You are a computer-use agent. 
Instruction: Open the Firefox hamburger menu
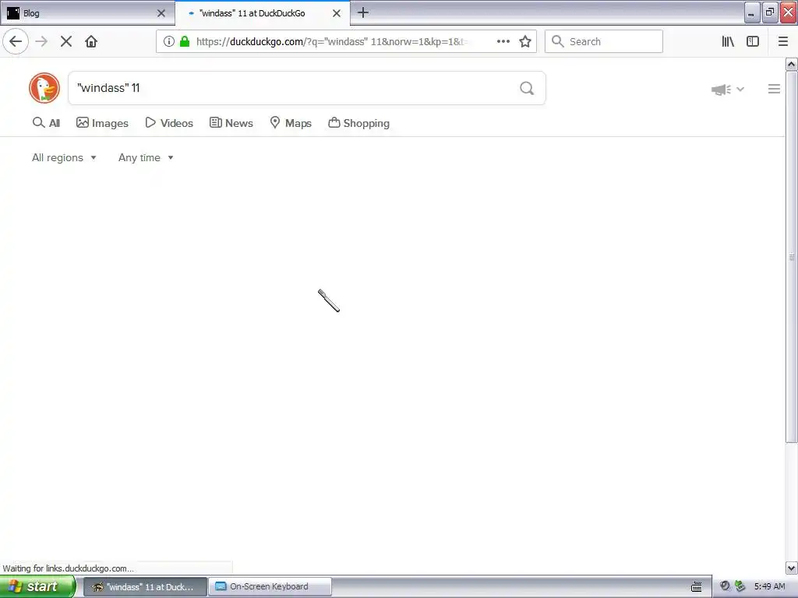(x=783, y=41)
